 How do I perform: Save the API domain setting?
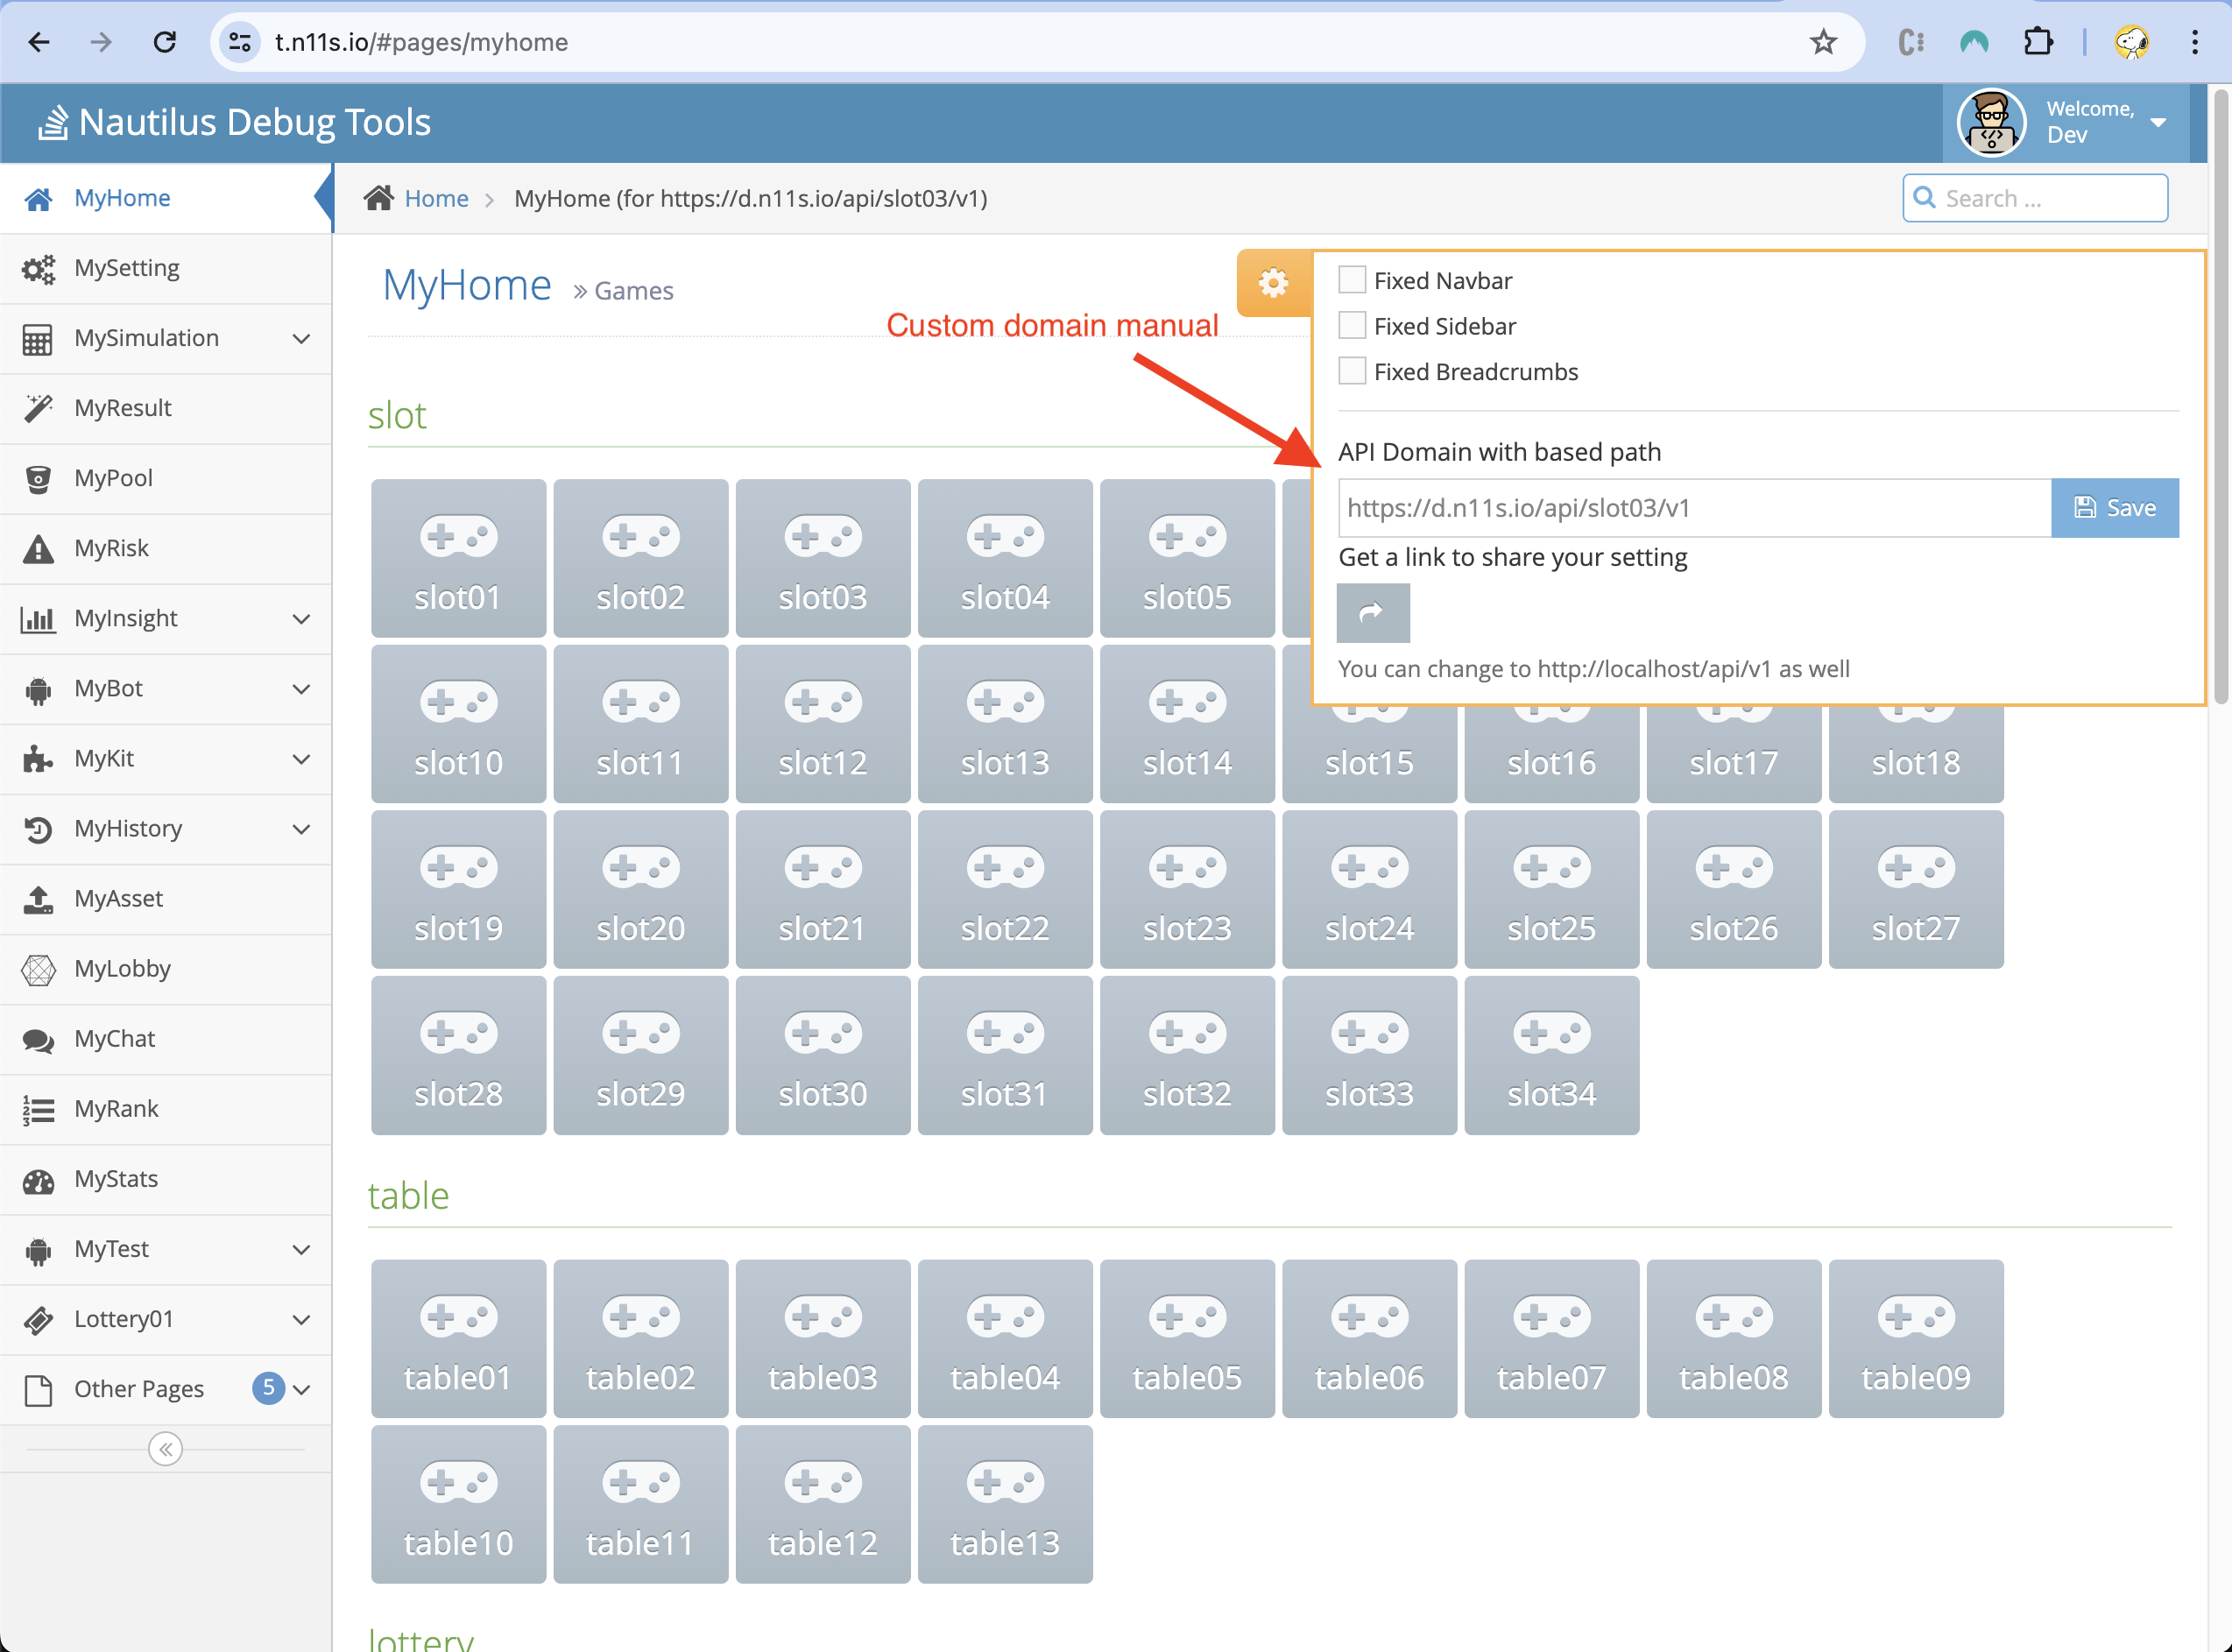(2114, 508)
